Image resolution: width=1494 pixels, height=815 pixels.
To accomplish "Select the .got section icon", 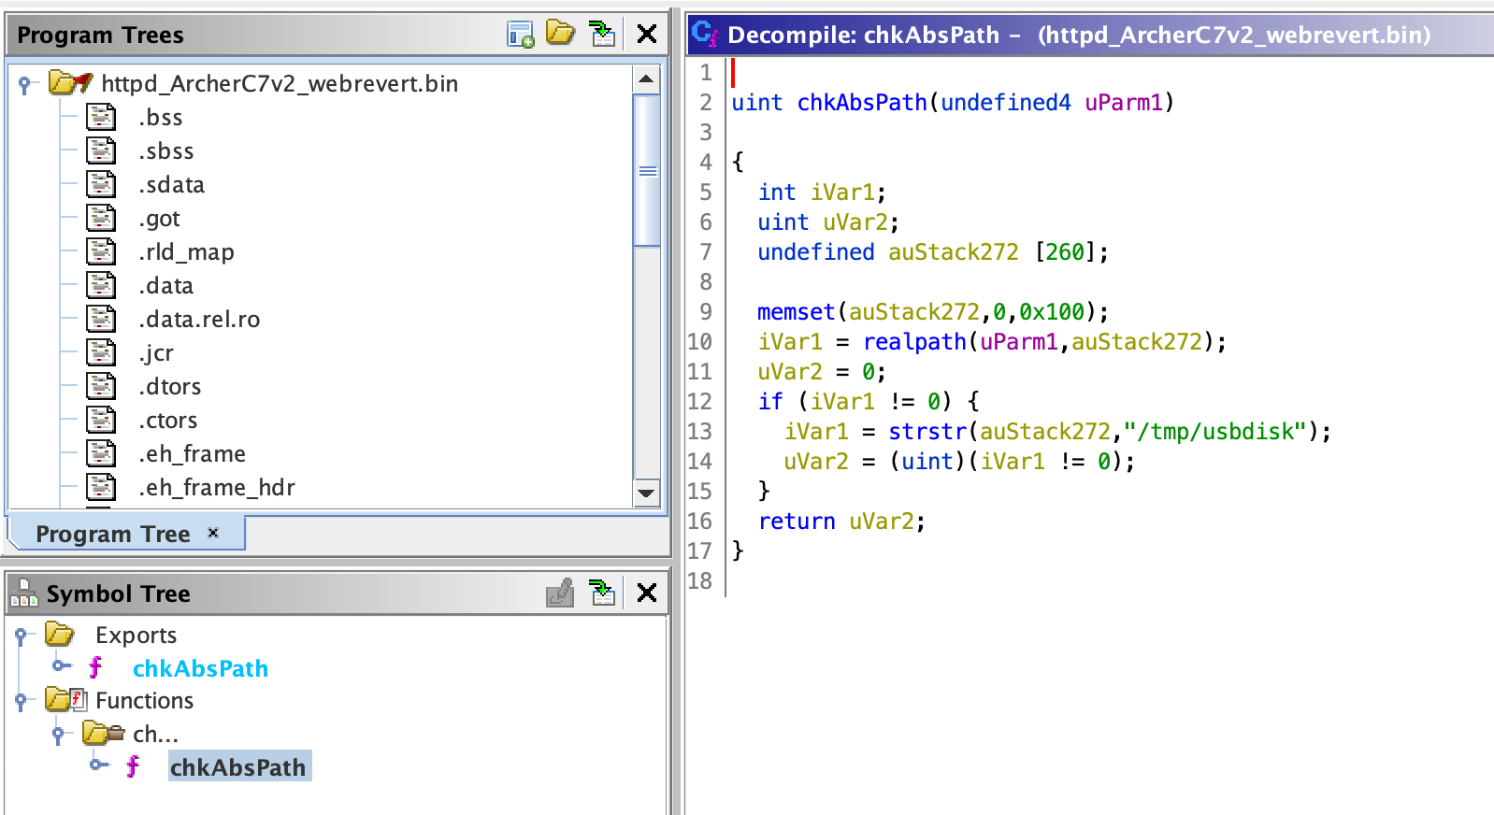I will (x=101, y=218).
